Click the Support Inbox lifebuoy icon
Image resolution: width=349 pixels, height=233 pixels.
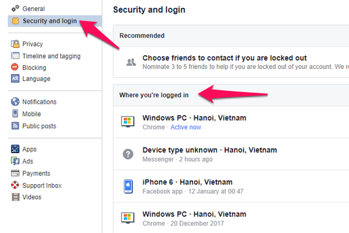click(x=15, y=185)
